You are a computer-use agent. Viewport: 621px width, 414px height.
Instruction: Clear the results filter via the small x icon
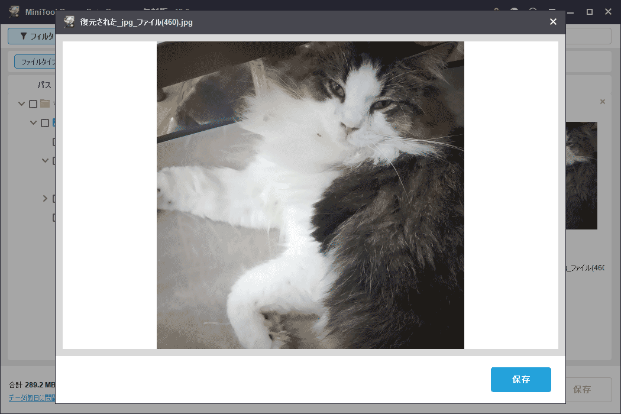click(603, 101)
